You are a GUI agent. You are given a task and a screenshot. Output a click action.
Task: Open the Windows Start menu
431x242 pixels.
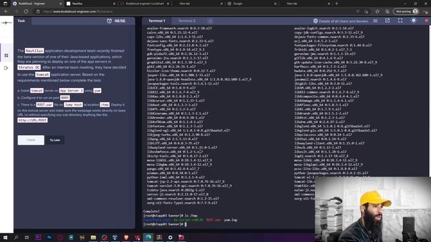coord(5,237)
